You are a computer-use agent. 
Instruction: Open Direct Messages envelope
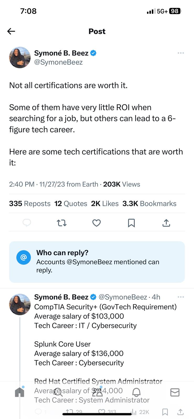coord(175,392)
